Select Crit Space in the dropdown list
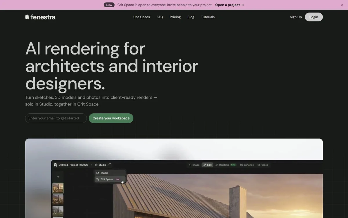This screenshot has width=348, height=218. pyautogui.click(x=110, y=179)
